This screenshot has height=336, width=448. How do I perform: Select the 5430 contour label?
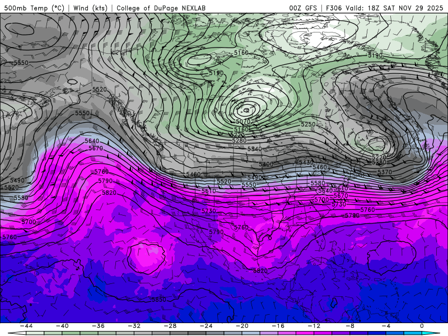click(x=306, y=162)
